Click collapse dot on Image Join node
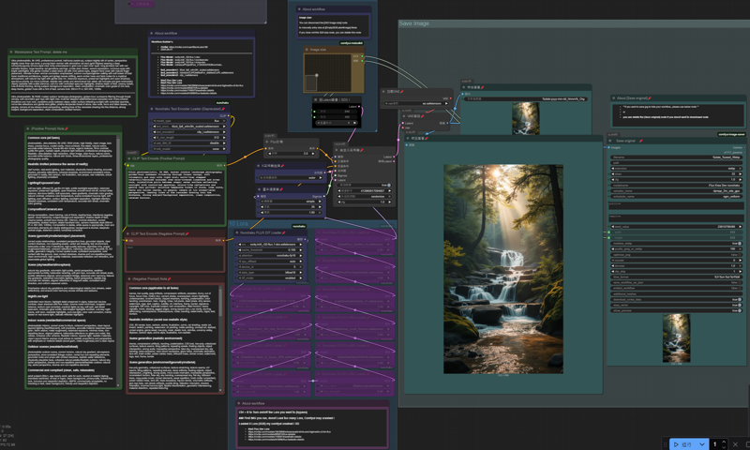Image resolution: width=750 pixels, height=450 pixels. tap(307, 50)
